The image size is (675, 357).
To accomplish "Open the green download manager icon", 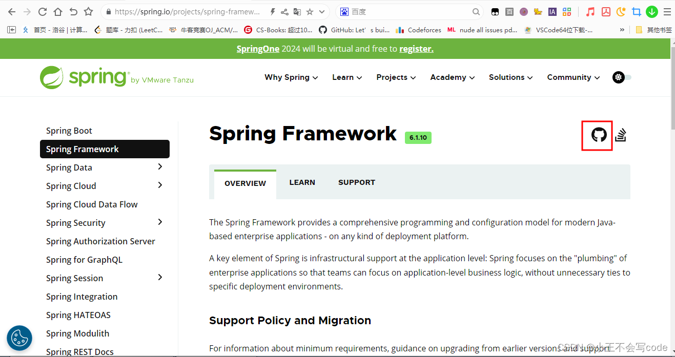I will tap(652, 11).
